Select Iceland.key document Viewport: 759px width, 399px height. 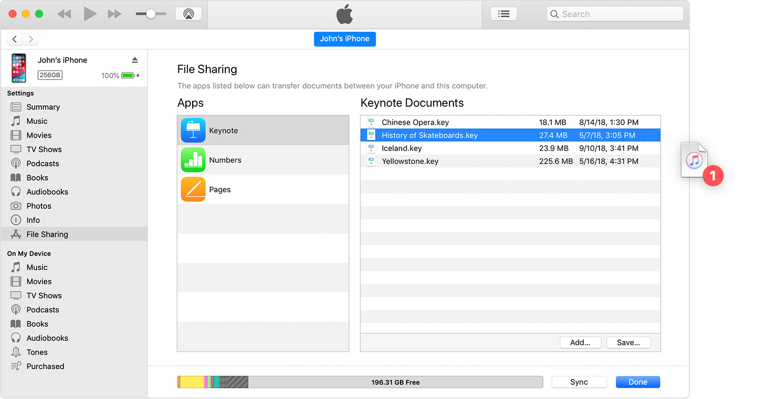pos(510,148)
